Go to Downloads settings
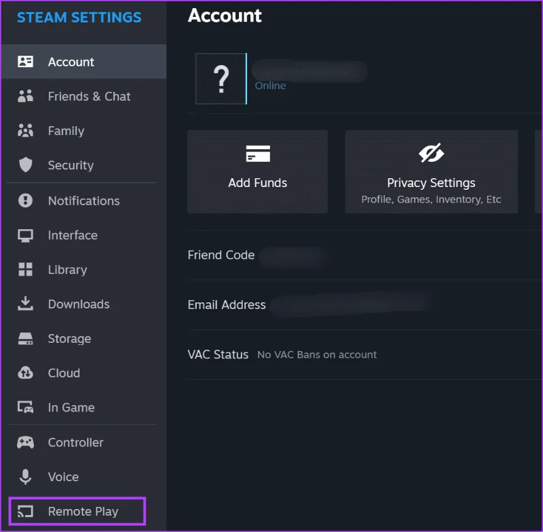The image size is (543, 532). coord(83,304)
